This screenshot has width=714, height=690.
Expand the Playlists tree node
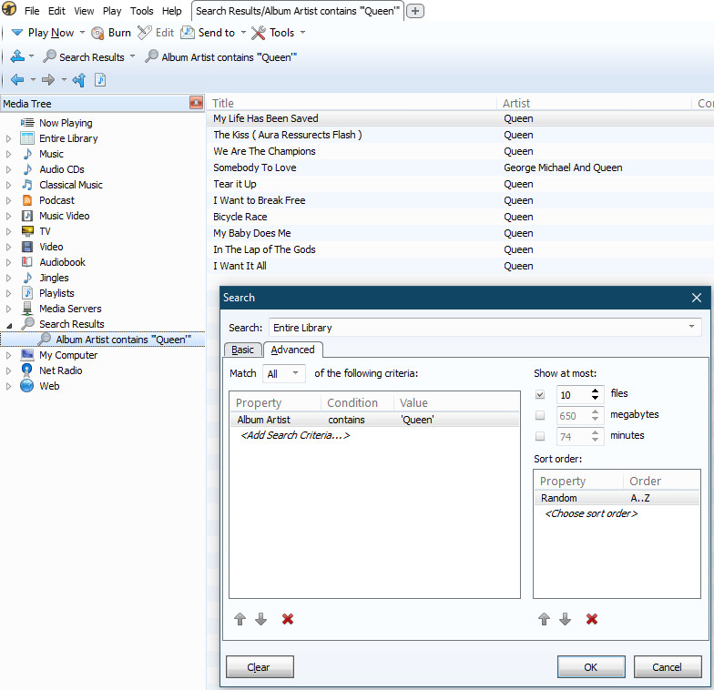(x=9, y=293)
